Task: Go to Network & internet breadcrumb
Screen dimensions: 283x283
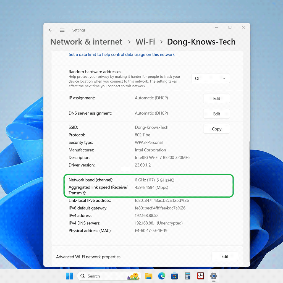Action: point(86,42)
